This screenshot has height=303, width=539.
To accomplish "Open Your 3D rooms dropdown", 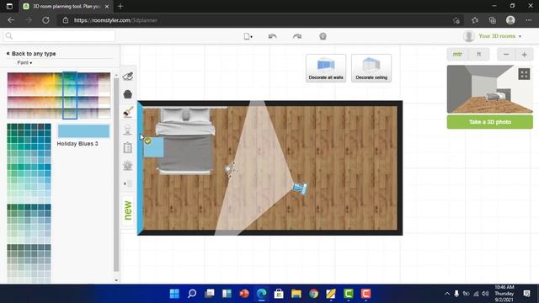I will 499,36.
